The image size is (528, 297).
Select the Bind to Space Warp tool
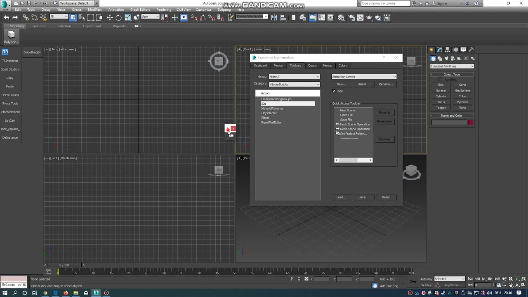coord(44,17)
